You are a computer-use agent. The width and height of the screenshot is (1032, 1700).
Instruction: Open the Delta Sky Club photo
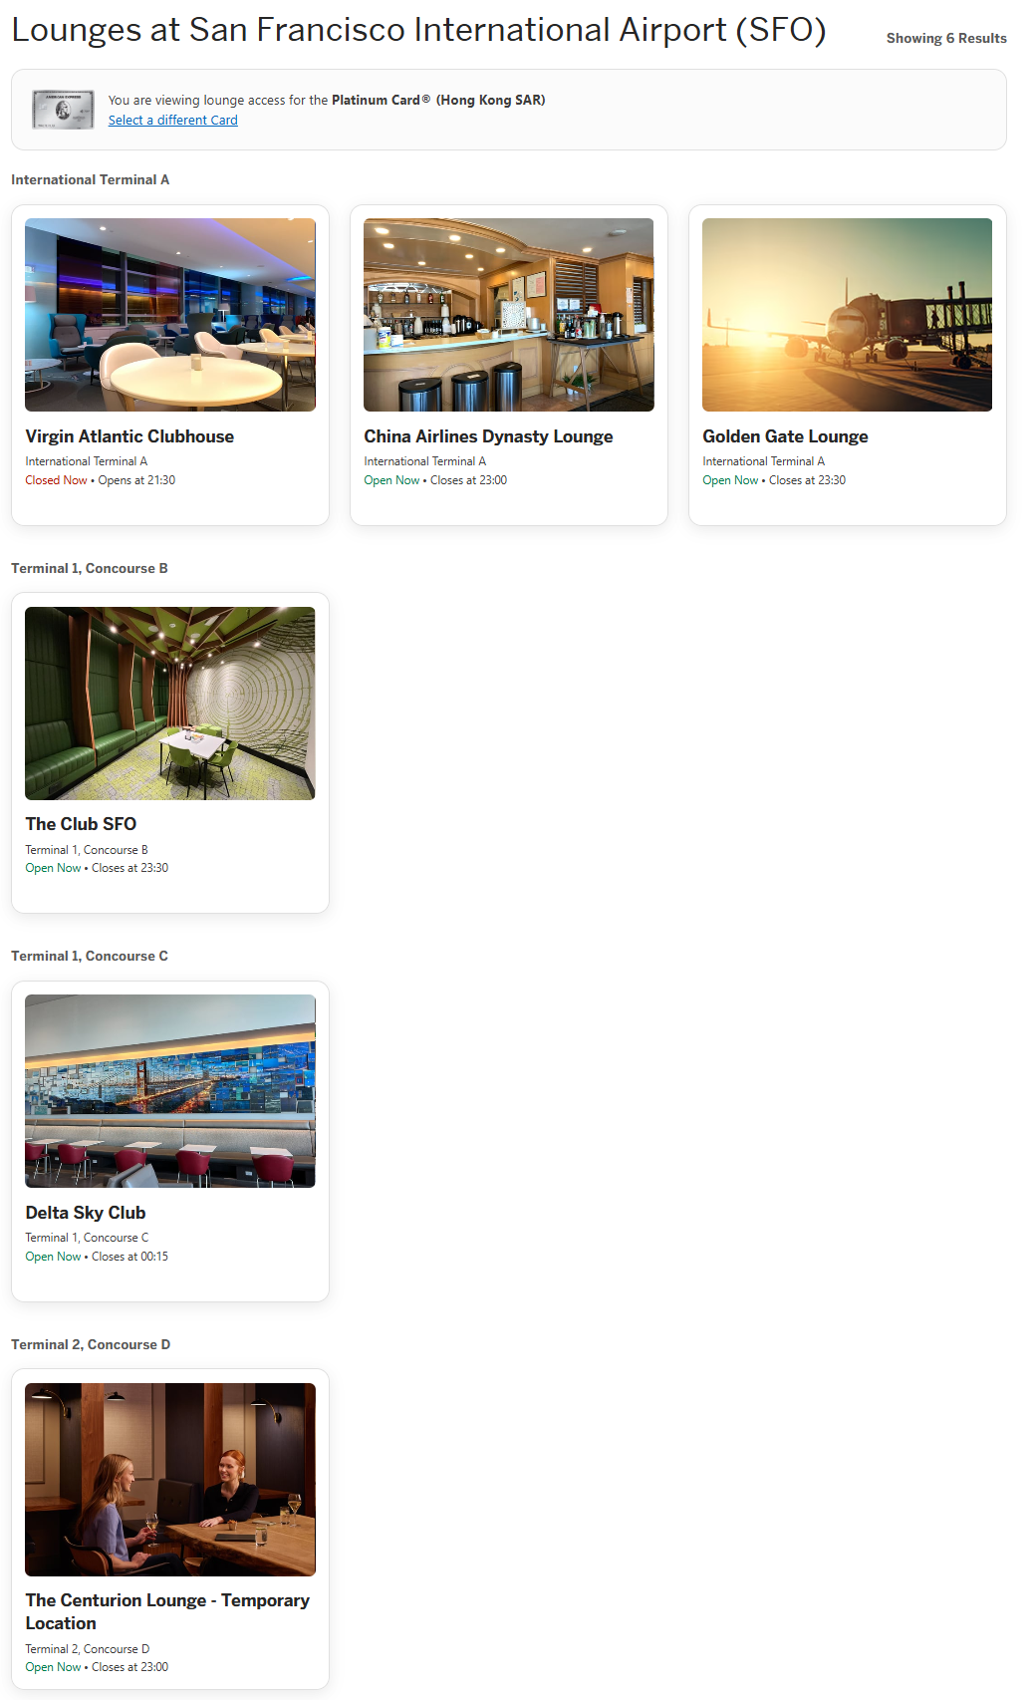(x=170, y=1091)
